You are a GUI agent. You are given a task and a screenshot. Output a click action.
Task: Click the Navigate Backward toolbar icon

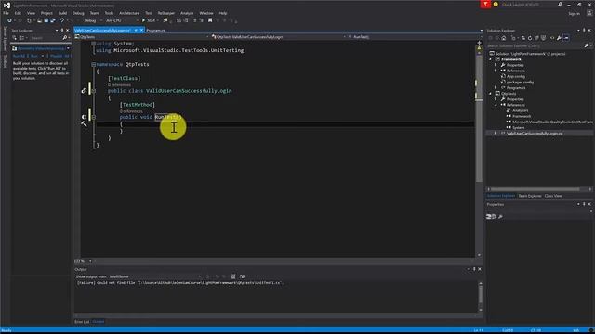pyautogui.click(x=9, y=20)
